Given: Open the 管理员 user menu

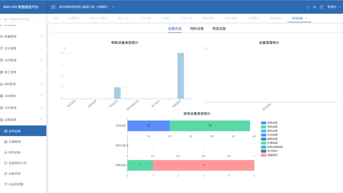Looking at the screenshot, I should click(x=333, y=7).
